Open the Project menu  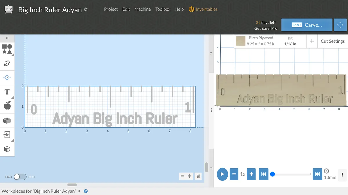point(111,9)
